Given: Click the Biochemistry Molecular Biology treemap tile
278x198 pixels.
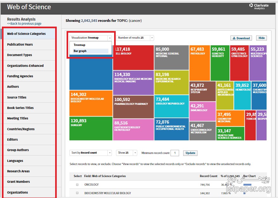Looking at the screenshot, I should (x=91, y=103).
